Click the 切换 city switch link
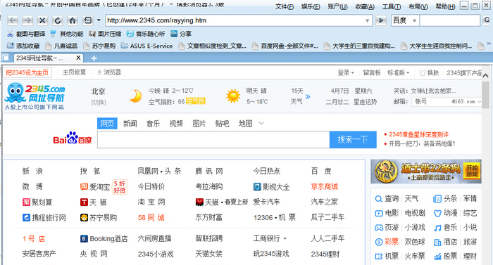This screenshot has height=265, width=493. [x=99, y=103]
